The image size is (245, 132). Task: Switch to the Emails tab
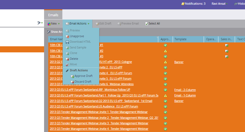pos(53,15)
